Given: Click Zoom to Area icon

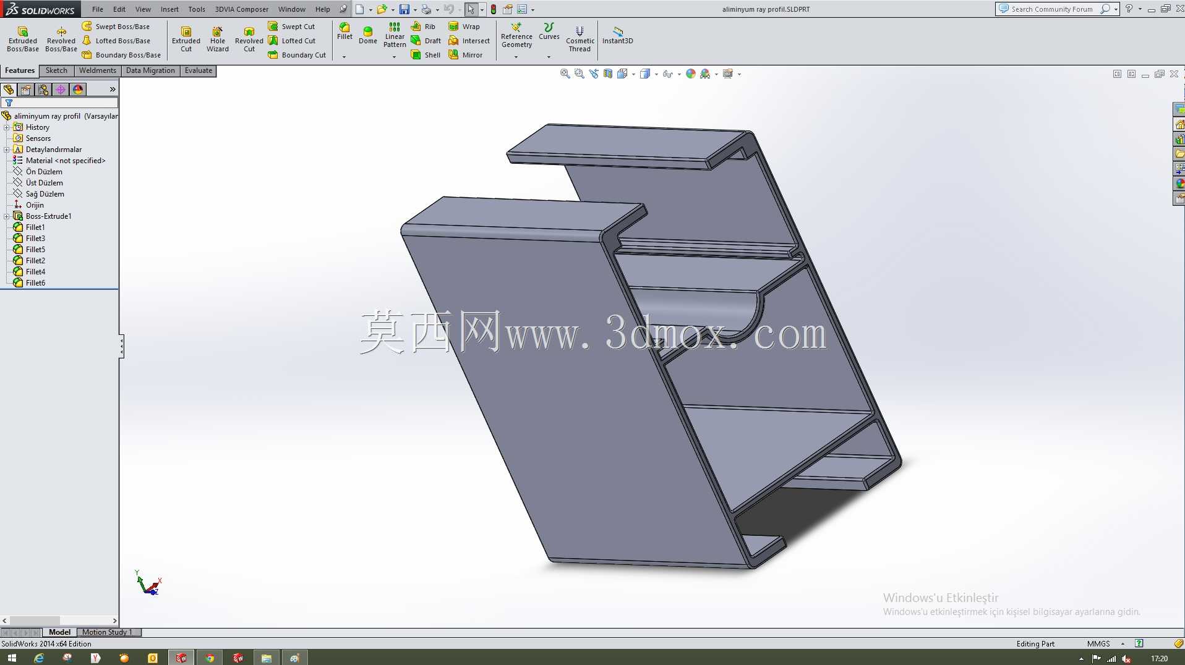Looking at the screenshot, I should pos(579,74).
